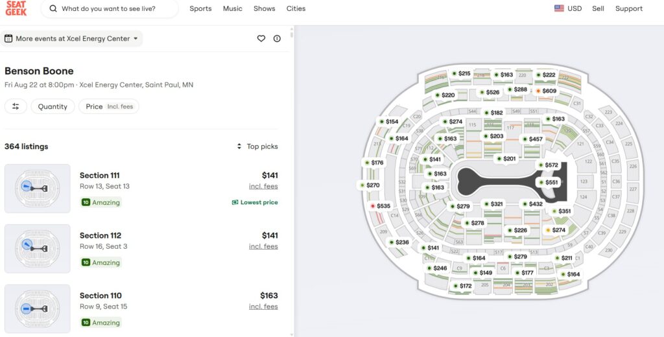Screen dimensions: 664x337
Task: Go to the Support page
Action: [629, 8]
